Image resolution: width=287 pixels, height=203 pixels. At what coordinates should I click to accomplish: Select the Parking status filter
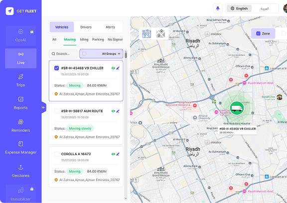(98, 39)
